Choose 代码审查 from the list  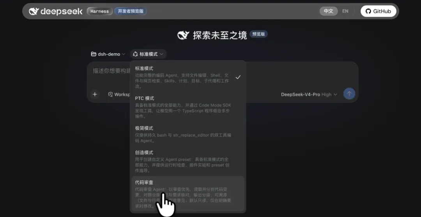click(188, 194)
